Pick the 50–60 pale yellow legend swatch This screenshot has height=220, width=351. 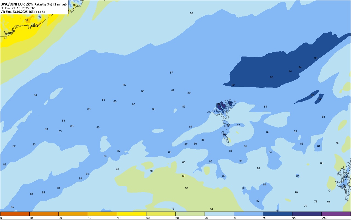(161, 214)
